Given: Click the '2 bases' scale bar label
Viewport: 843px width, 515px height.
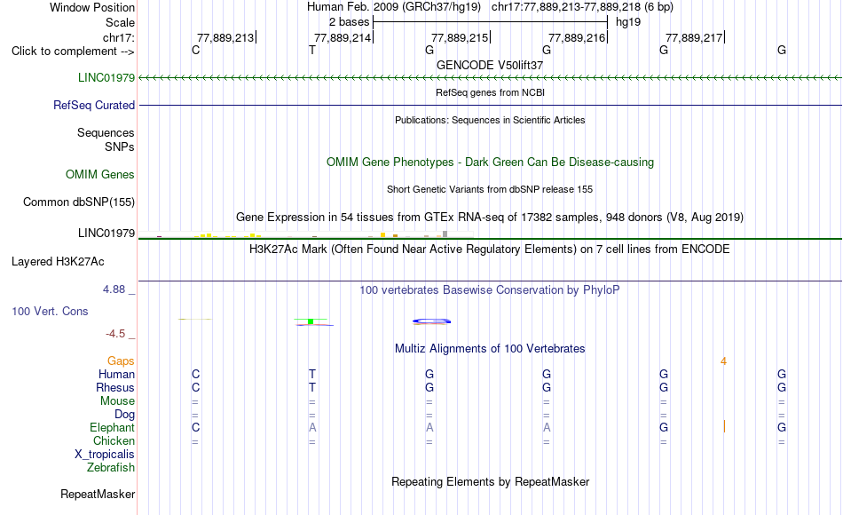Looking at the screenshot, I should [349, 22].
